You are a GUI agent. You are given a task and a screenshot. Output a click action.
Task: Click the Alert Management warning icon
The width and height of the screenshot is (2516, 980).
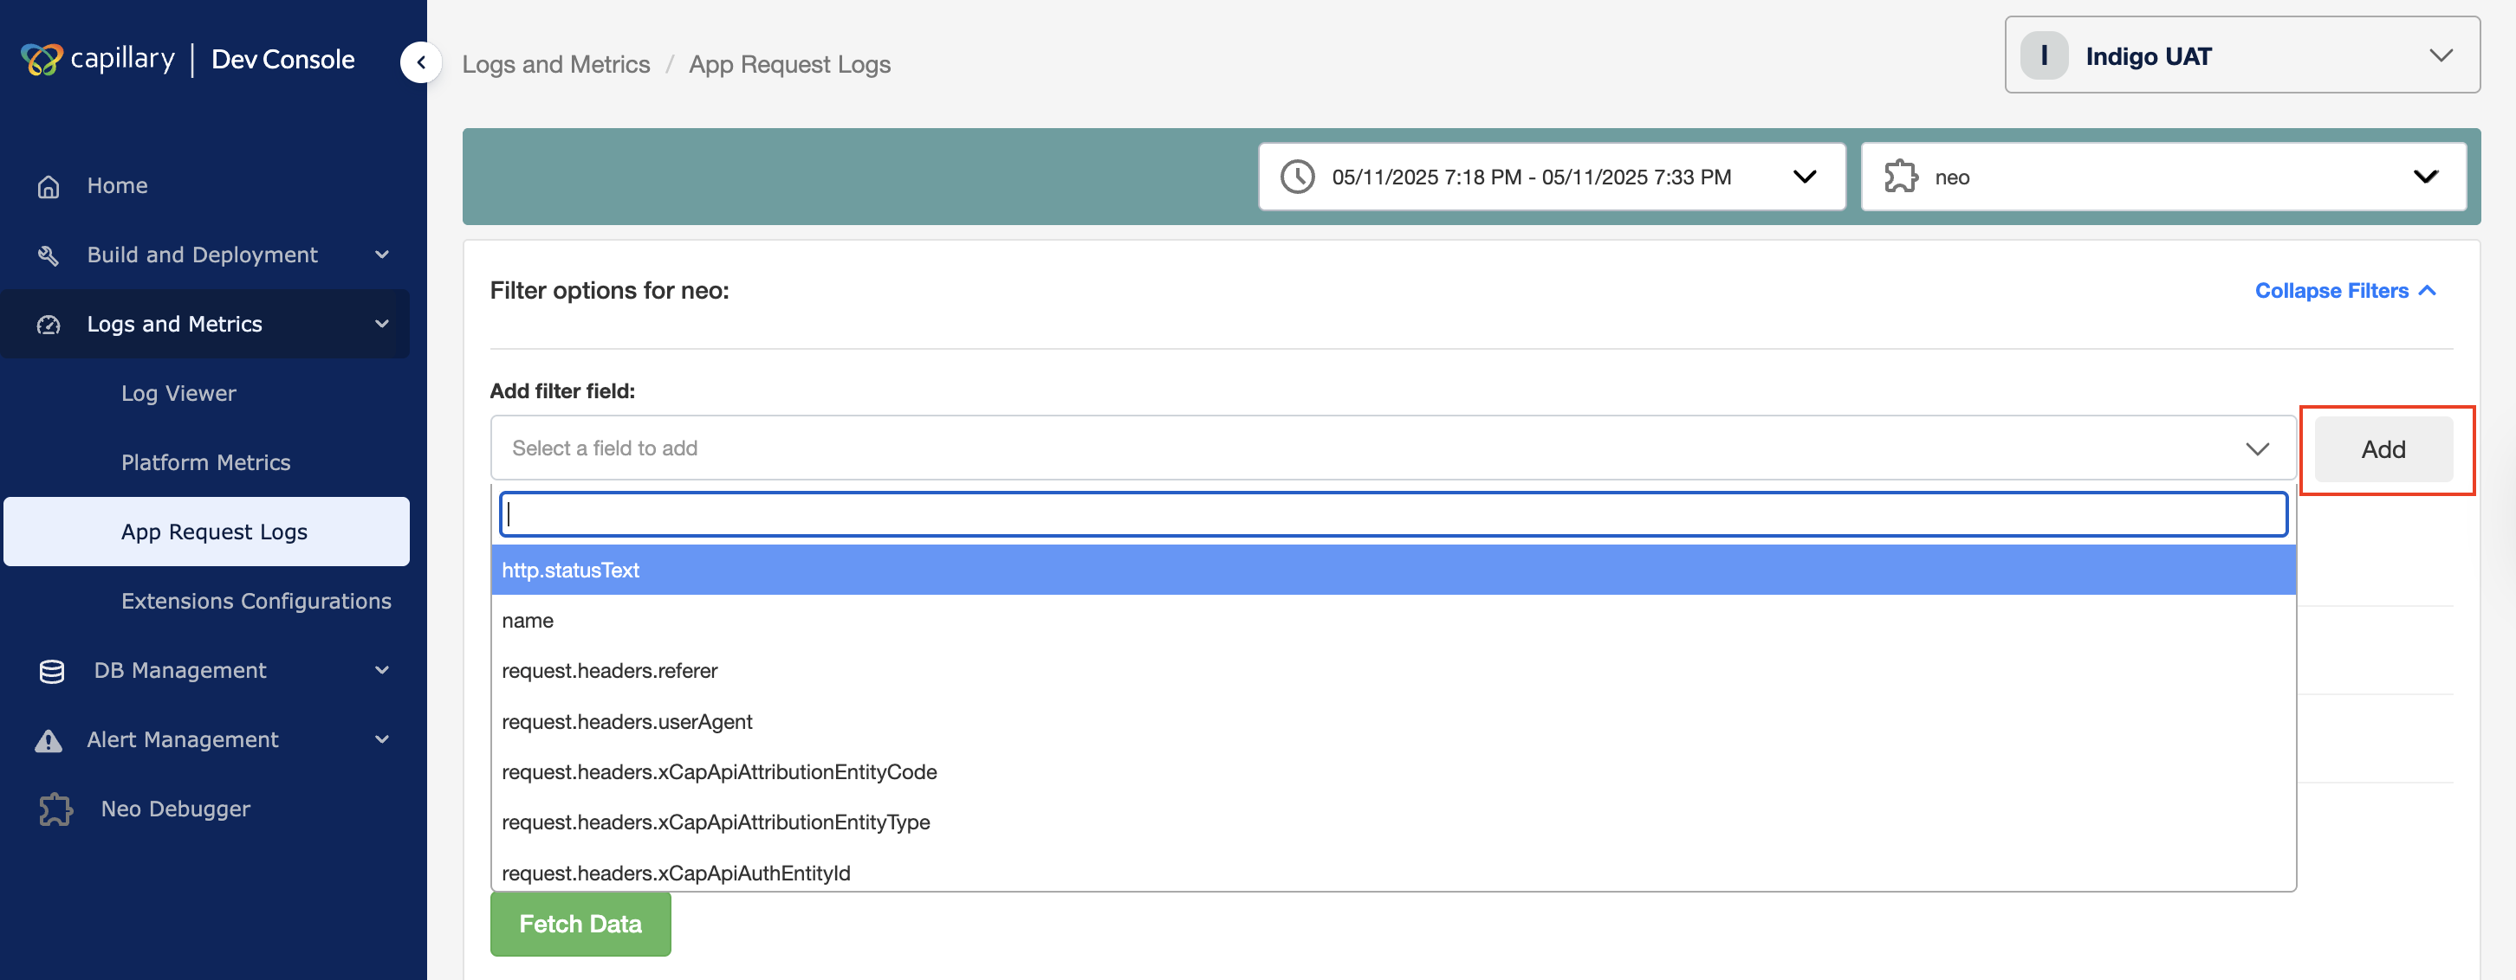pyautogui.click(x=49, y=741)
